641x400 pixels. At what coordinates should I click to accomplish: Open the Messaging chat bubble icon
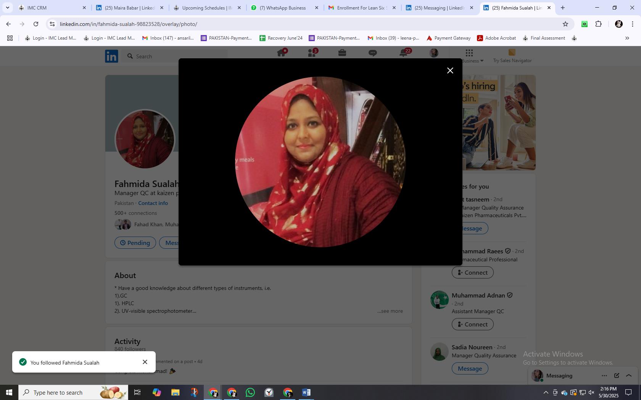373,53
